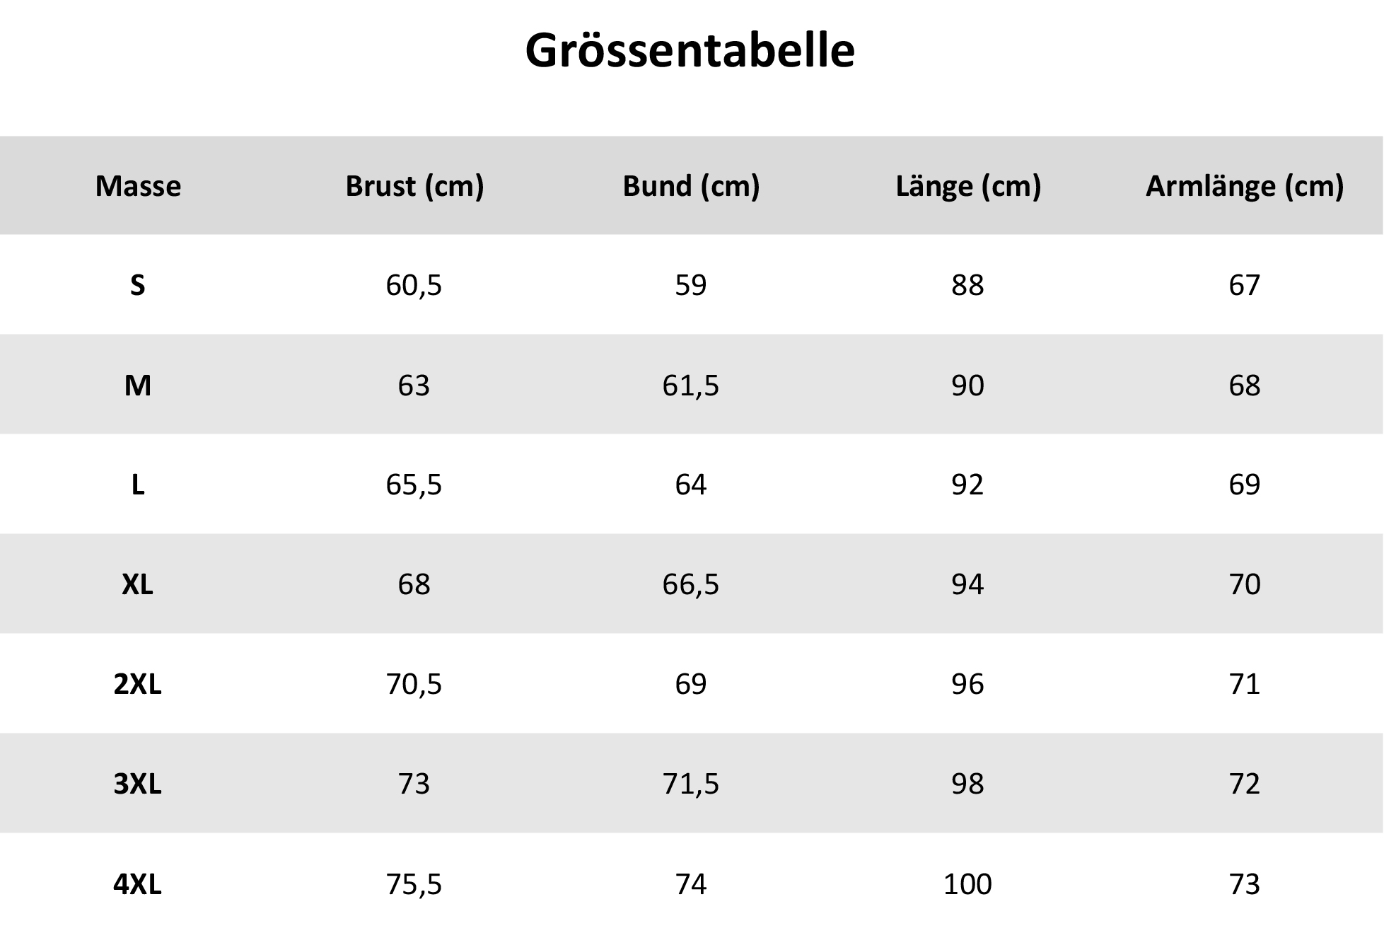Select the Masse column header
Screen dimensions: 1384x933
pos(138,186)
